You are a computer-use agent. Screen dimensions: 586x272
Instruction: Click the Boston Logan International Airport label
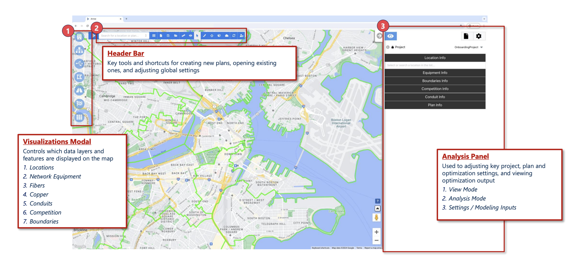tap(341, 123)
